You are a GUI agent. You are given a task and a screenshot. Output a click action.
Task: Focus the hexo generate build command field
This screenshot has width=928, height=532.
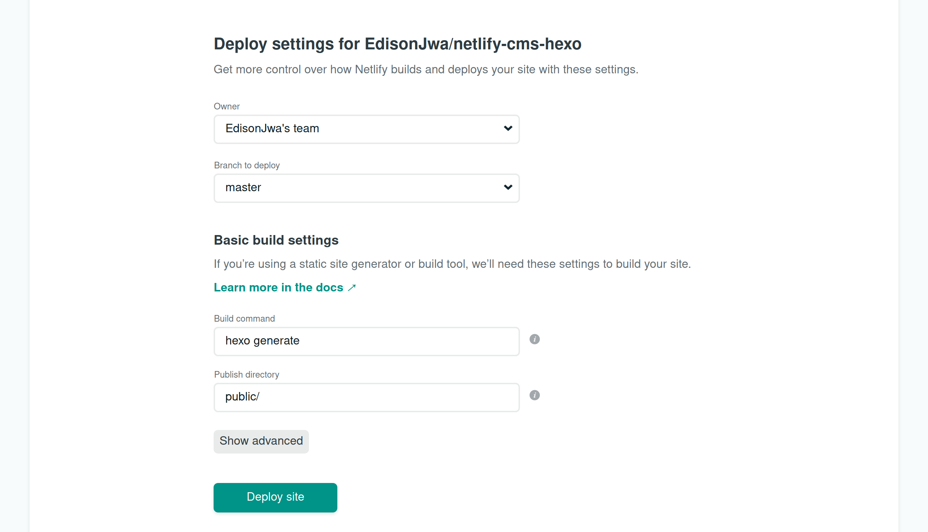coord(366,342)
